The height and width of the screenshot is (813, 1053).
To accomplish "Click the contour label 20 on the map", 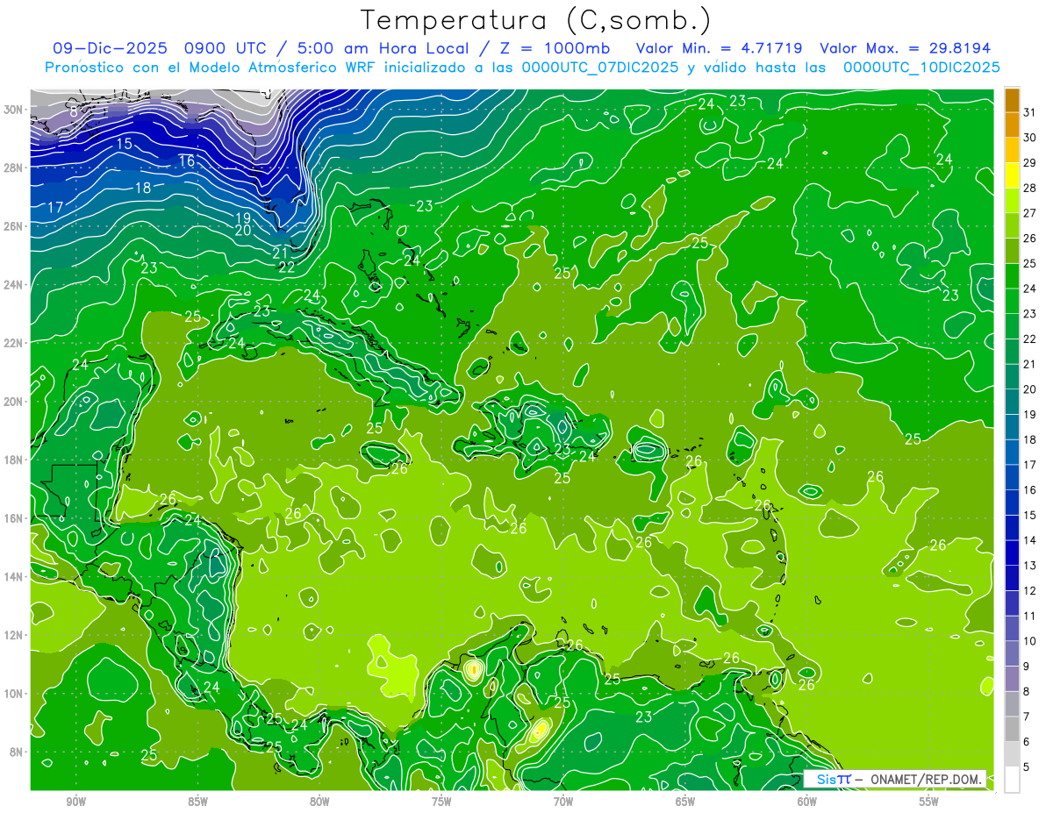I will click(242, 230).
